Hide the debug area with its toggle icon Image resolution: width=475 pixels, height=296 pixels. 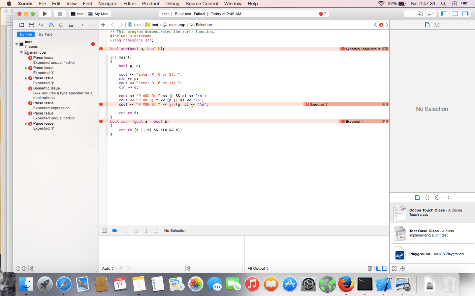tap(104, 231)
